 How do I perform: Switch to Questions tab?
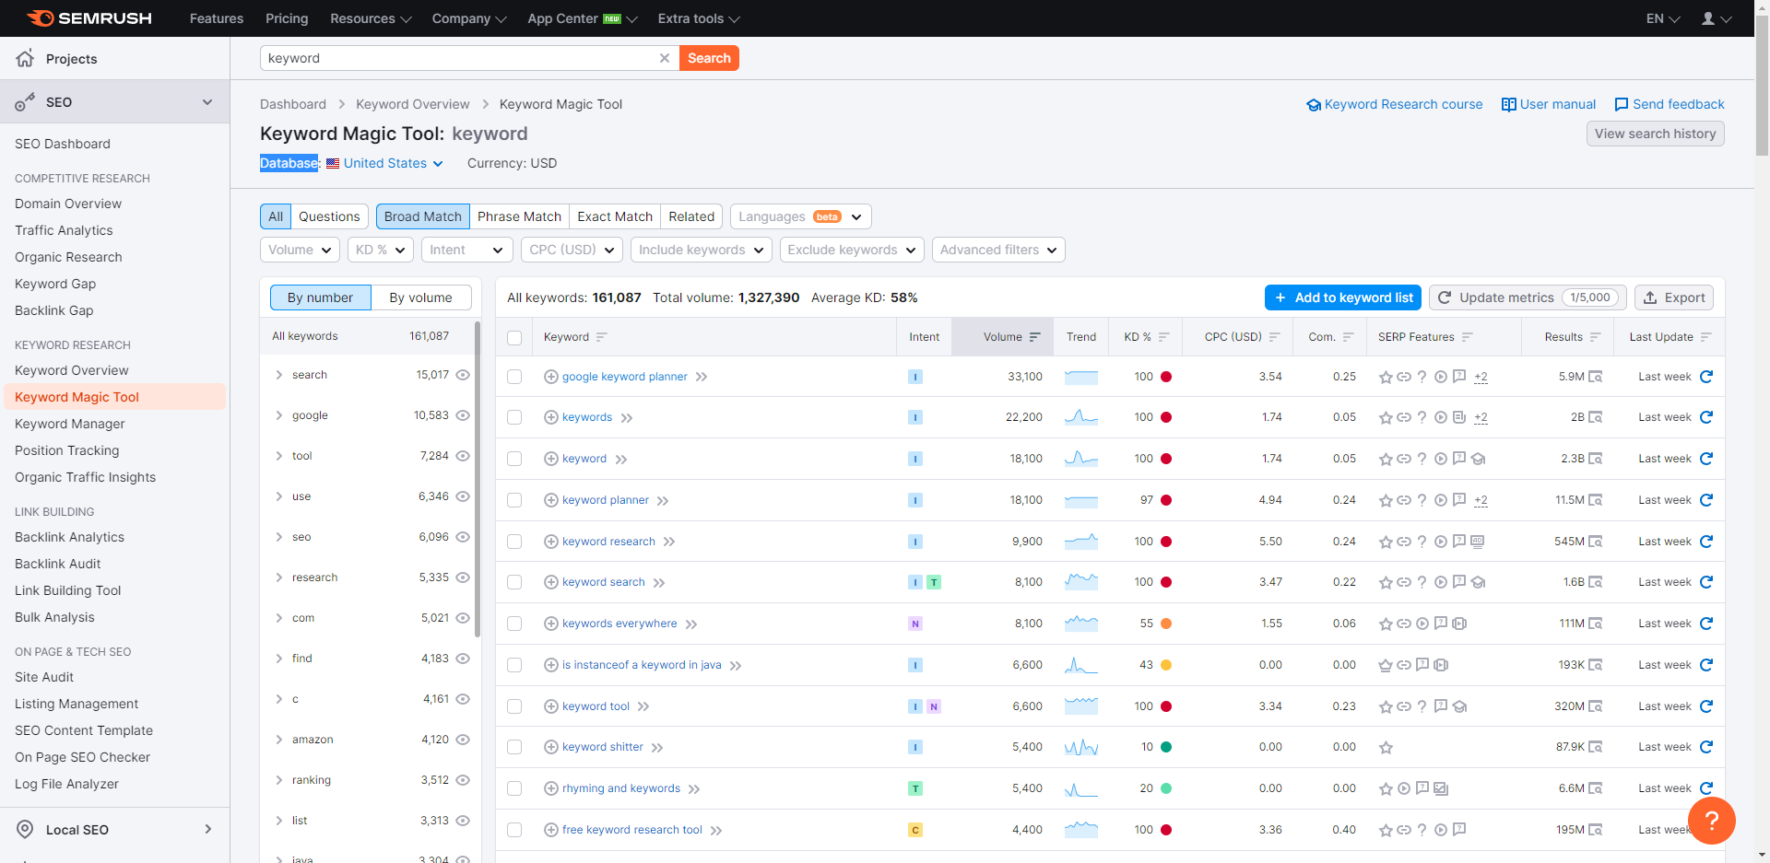pos(329,216)
